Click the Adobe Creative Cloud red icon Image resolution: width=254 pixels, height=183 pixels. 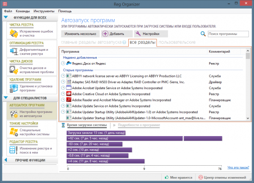[69, 94]
